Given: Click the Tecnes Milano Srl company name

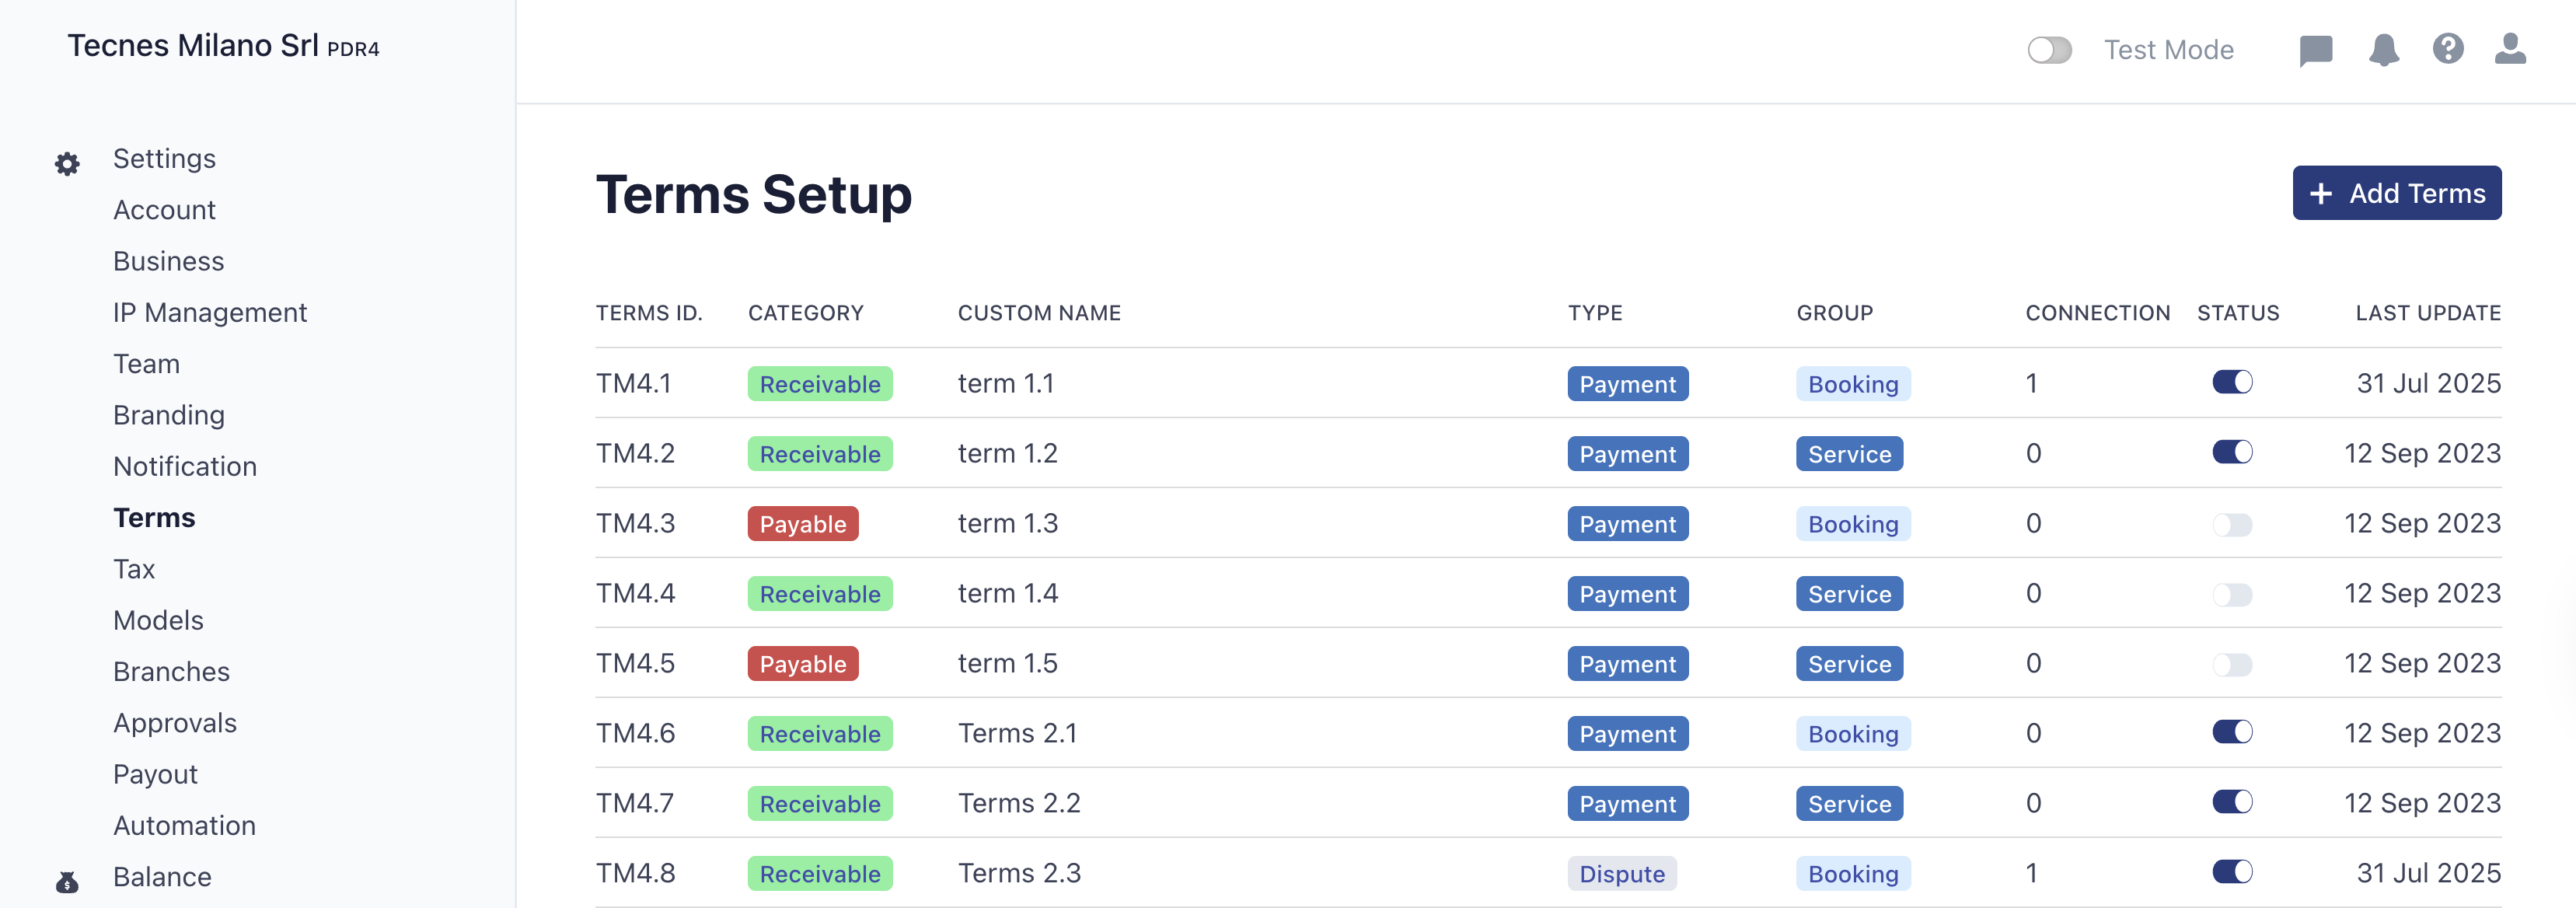Looking at the screenshot, I should click(193, 46).
